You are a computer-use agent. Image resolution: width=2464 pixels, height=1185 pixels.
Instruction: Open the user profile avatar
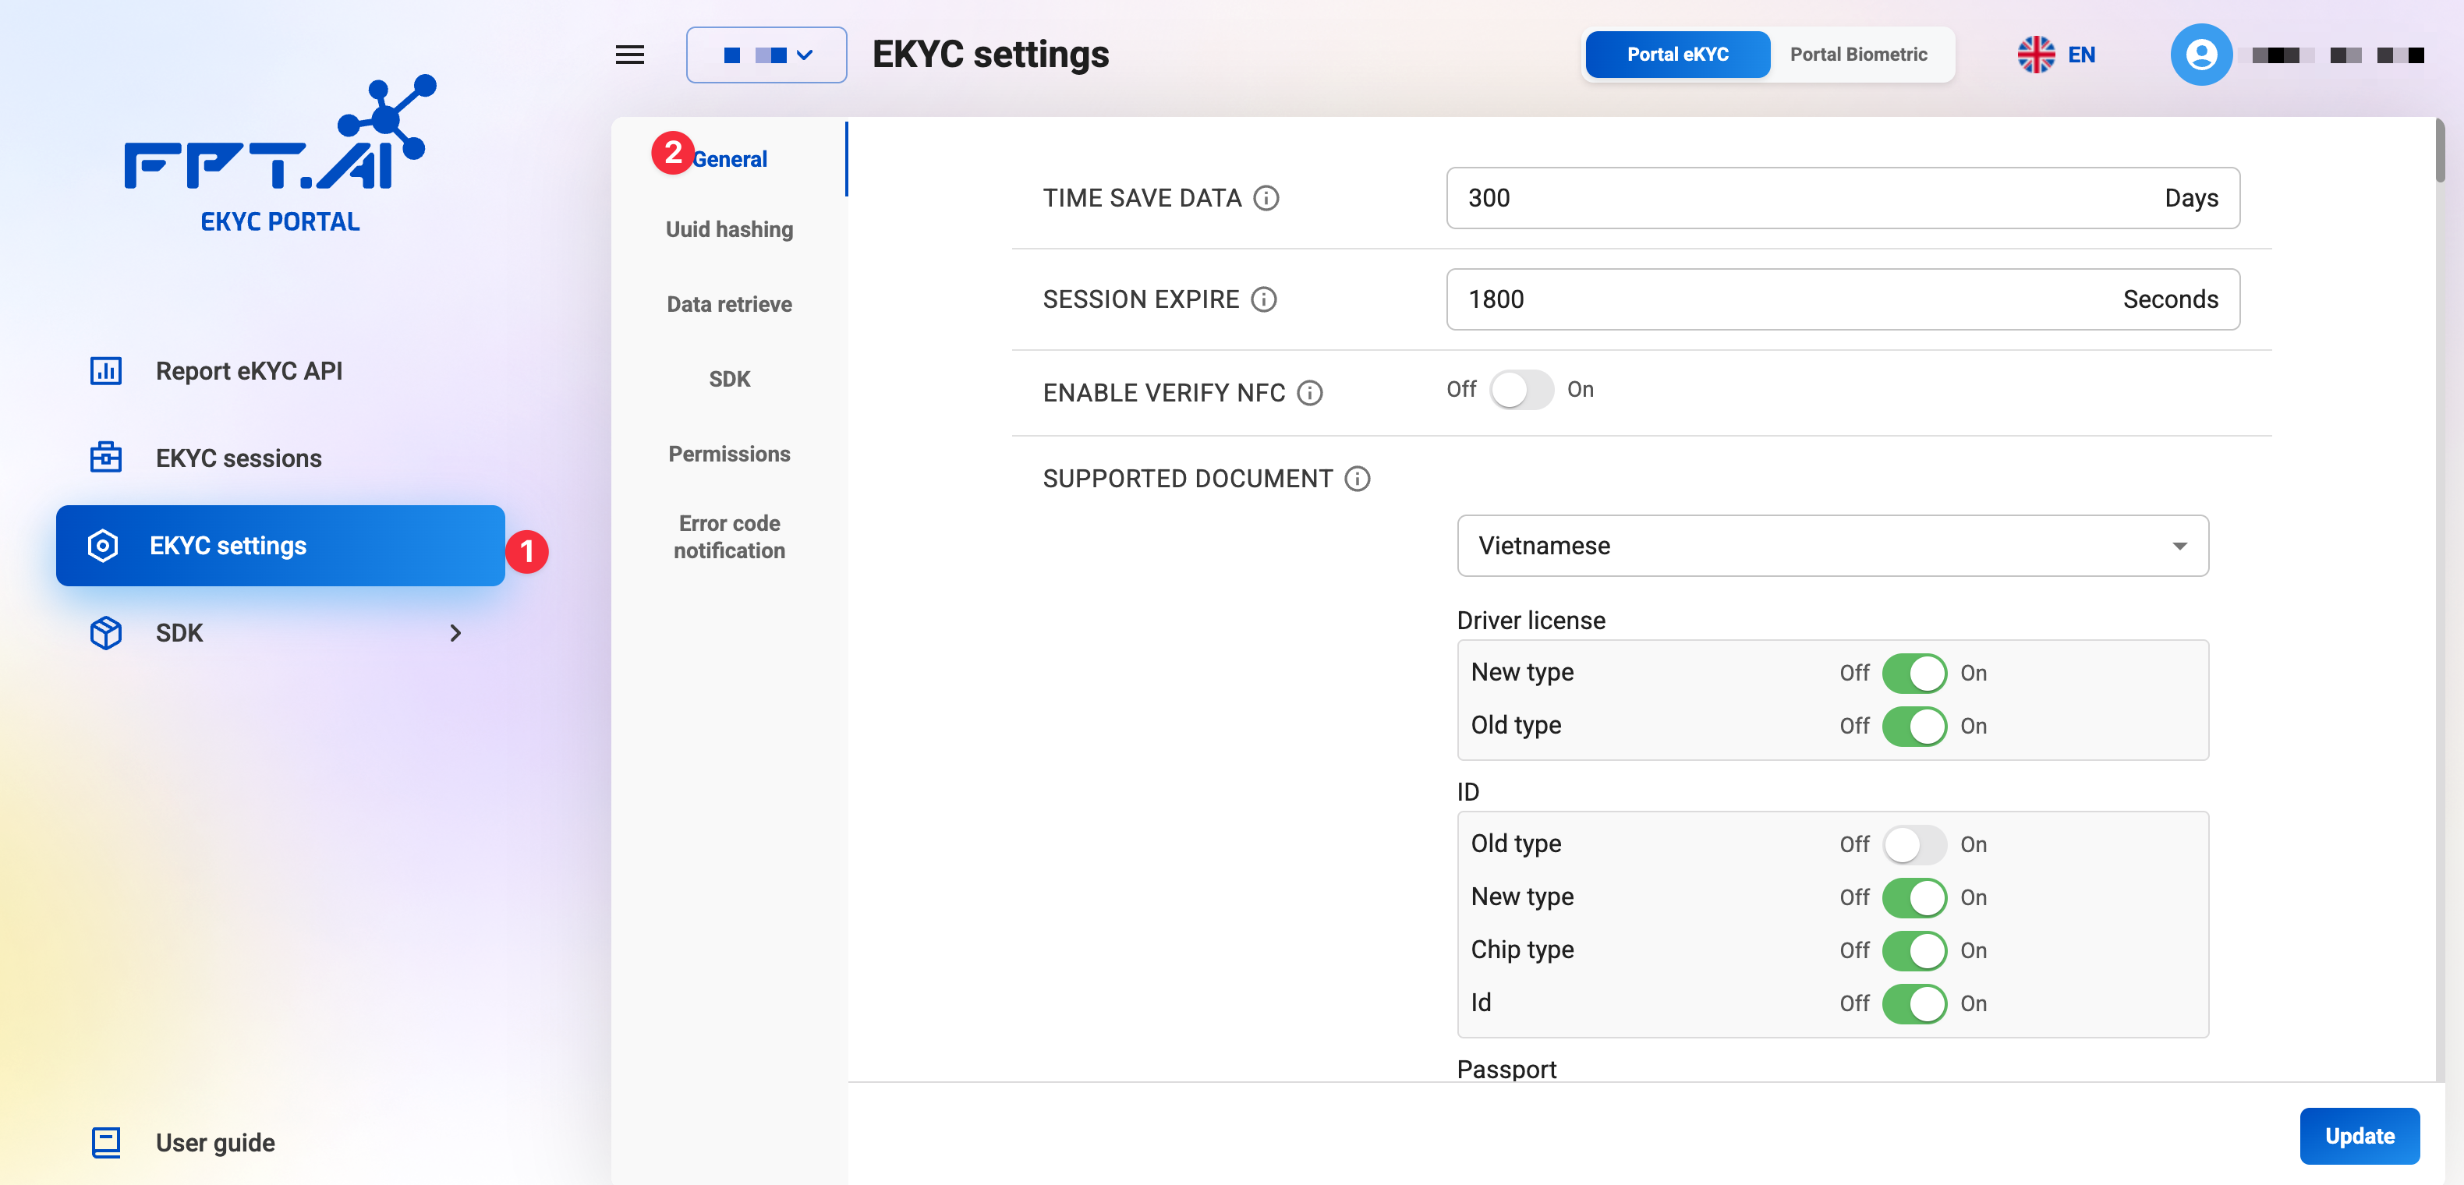tap(2200, 55)
